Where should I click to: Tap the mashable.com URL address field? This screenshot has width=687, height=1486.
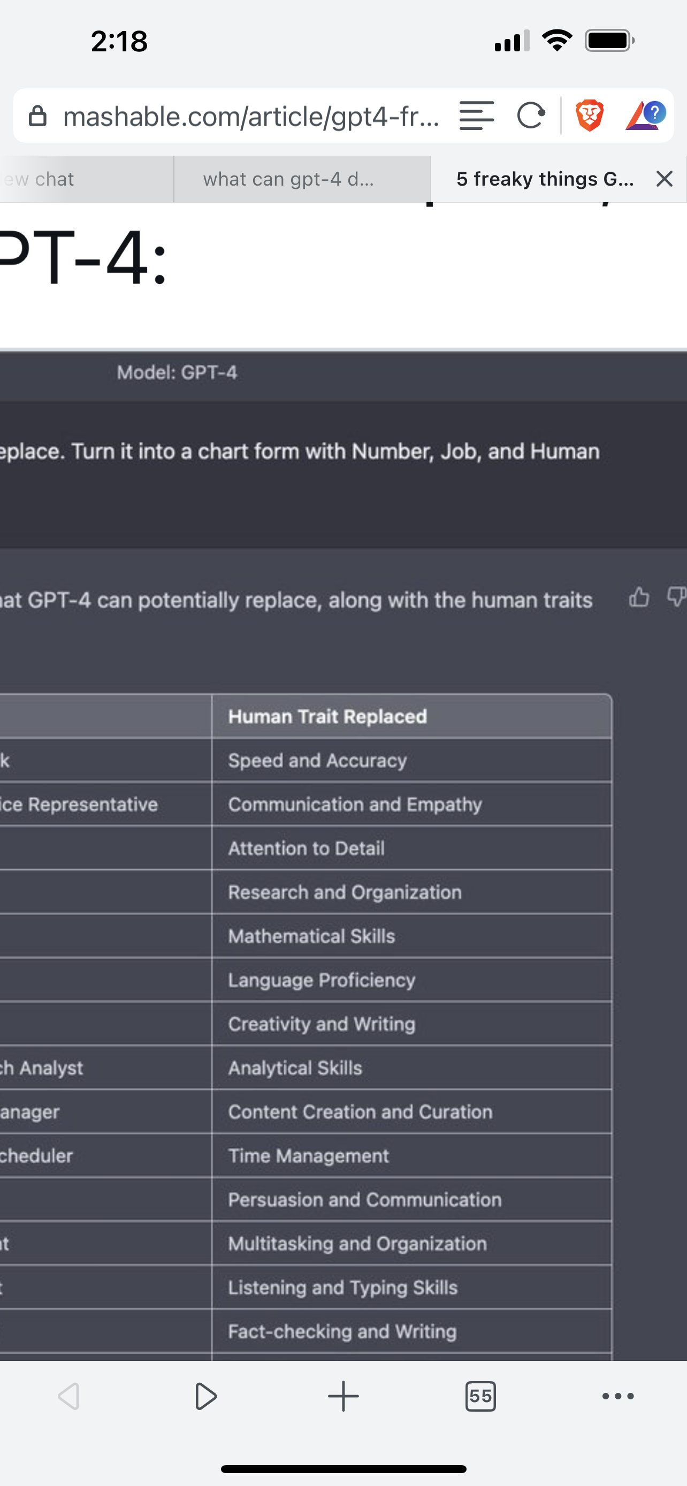pos(251,117)
